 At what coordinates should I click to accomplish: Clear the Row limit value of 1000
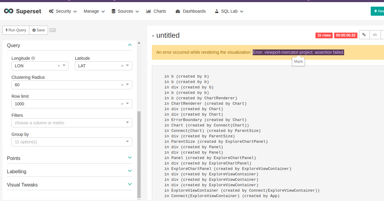coord(122,104)
